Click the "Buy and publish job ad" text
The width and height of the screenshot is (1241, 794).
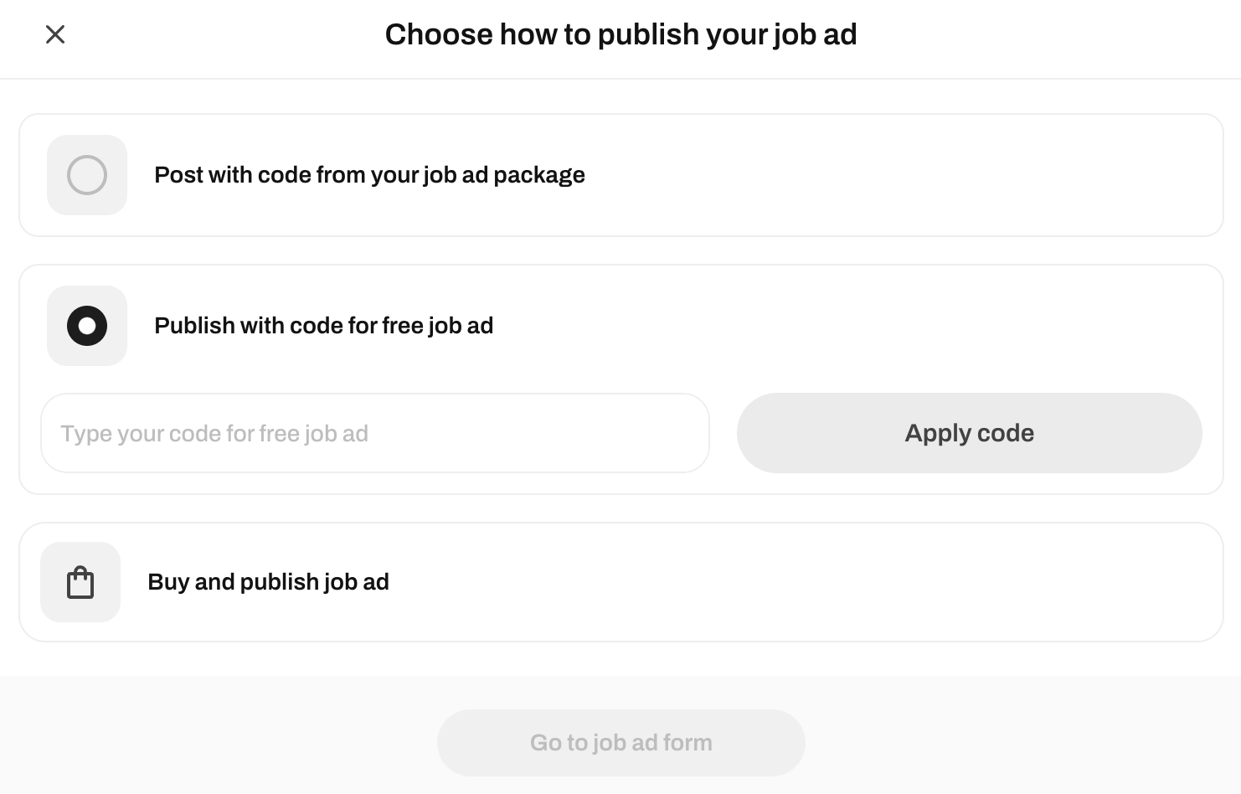click(x=268, y=582)
